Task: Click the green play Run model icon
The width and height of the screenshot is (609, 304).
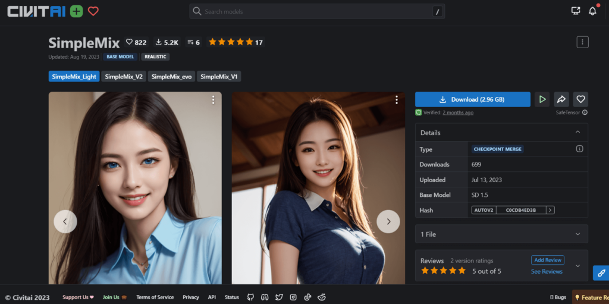Action: point(542,99)
